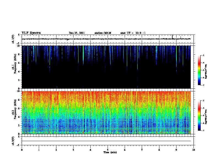Click the "4" kHz tick of ch.2 spectrogram
The height and width of the screenshot is (168, 218).
click(19, 117)
